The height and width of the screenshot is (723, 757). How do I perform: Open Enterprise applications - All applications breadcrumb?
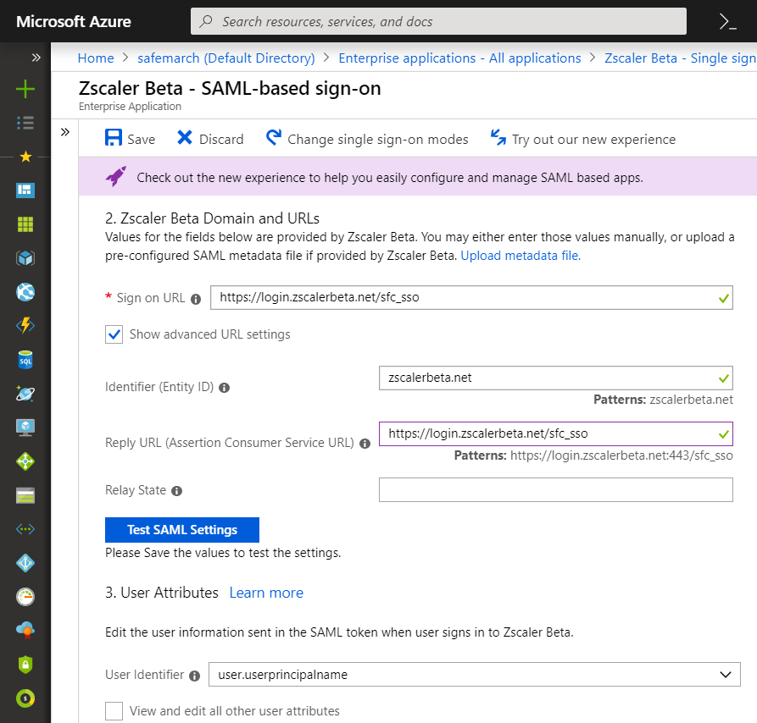(x=459, y=58)
